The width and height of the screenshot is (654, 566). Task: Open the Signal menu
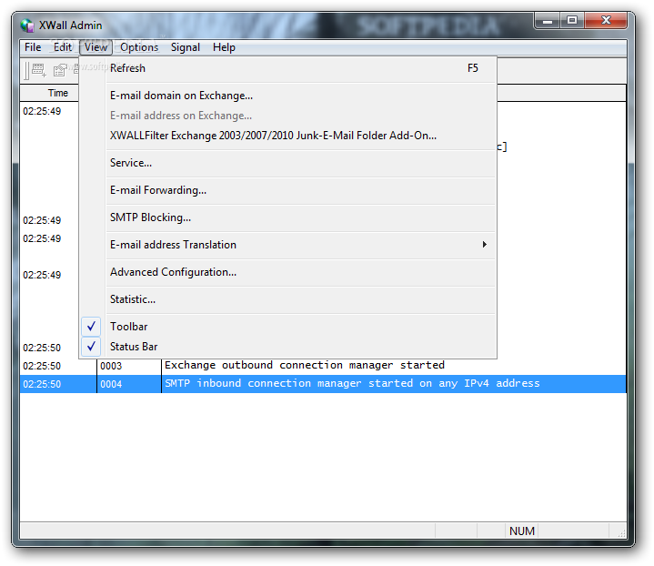click(186, 47)
